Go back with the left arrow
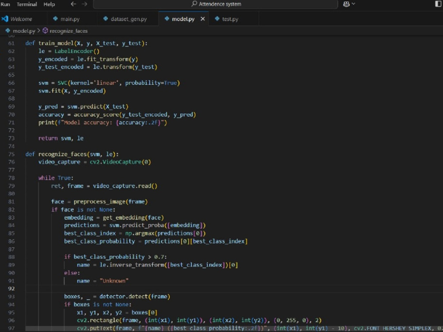 (x=74, y=4)
